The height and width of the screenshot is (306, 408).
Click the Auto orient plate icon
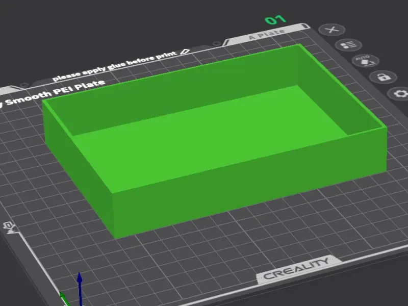[365, 61]
